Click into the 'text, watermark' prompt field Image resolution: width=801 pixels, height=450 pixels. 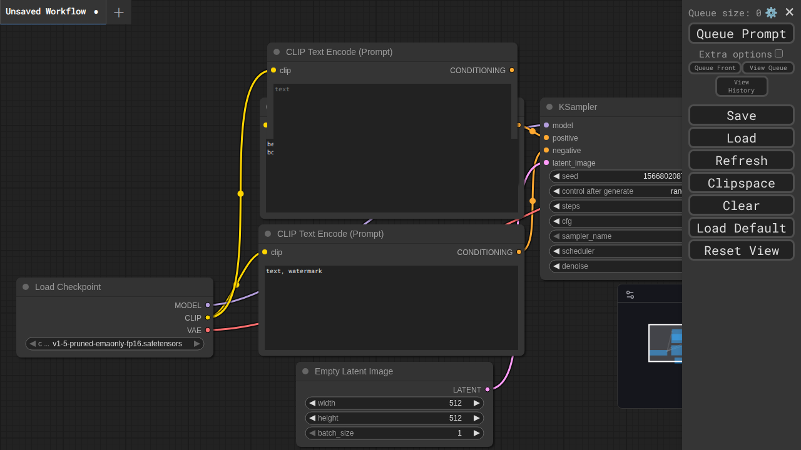pos(391,307)
